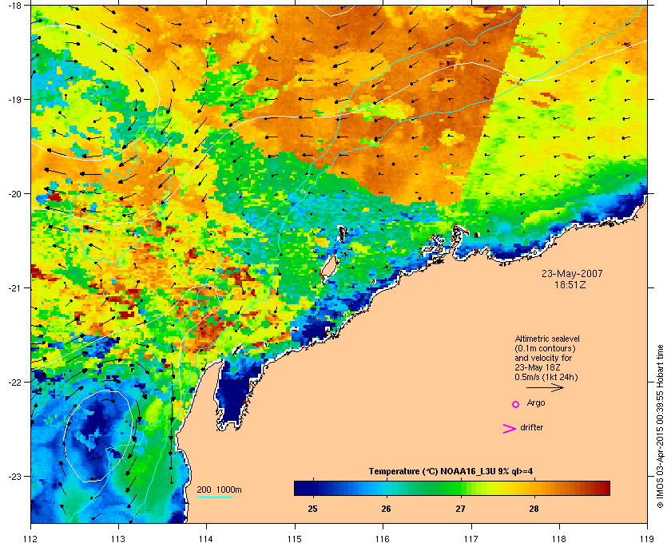Click the '-19' latitude axis label
The height and width of the screenshot is (543, 671).
tap(14, 99)
